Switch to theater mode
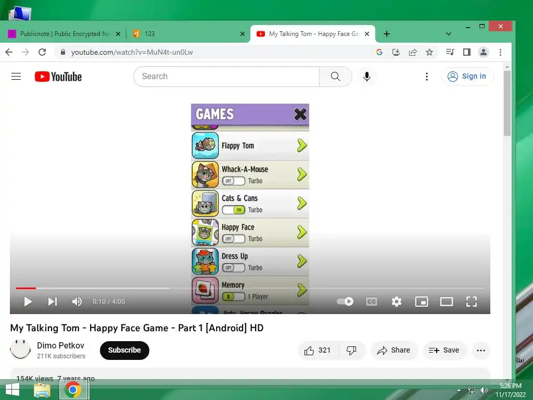Viewport: 533px width, 400px height. coord(446,302)
